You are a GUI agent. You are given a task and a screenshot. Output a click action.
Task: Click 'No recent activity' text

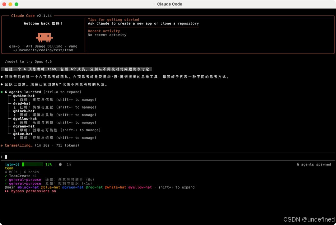(x=107, y=35)
